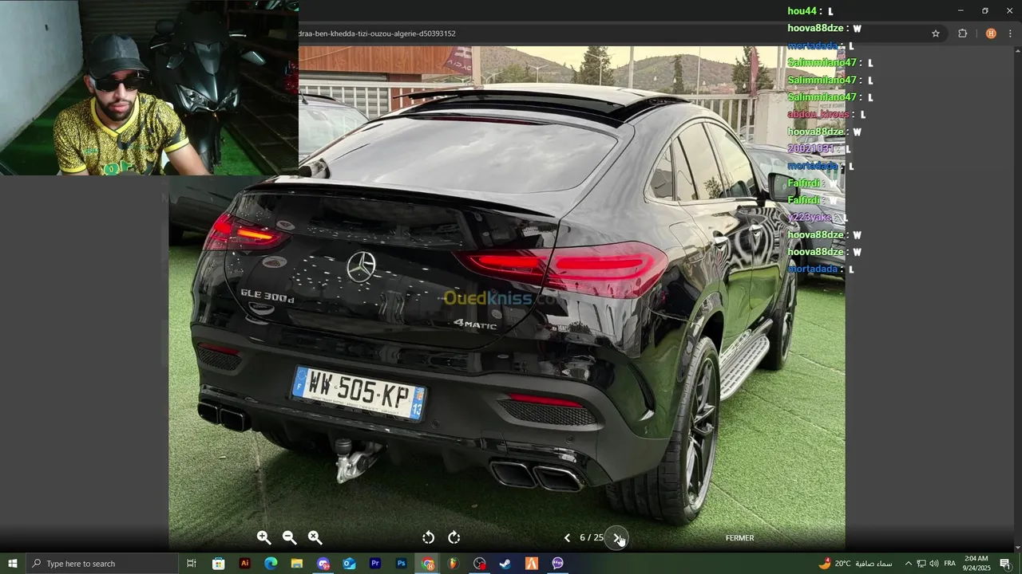Open Adobe Illustrator from the taskbar
This screenshot has height=574, width=1022.
[x=244, y=564]
